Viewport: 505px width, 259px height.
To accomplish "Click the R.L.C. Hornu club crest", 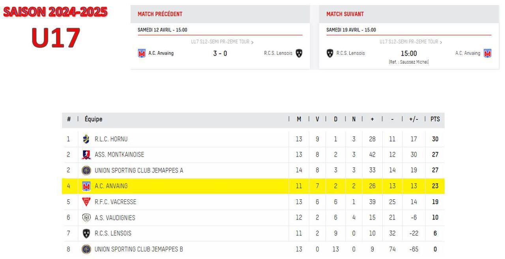I will [x=86, y=139].
